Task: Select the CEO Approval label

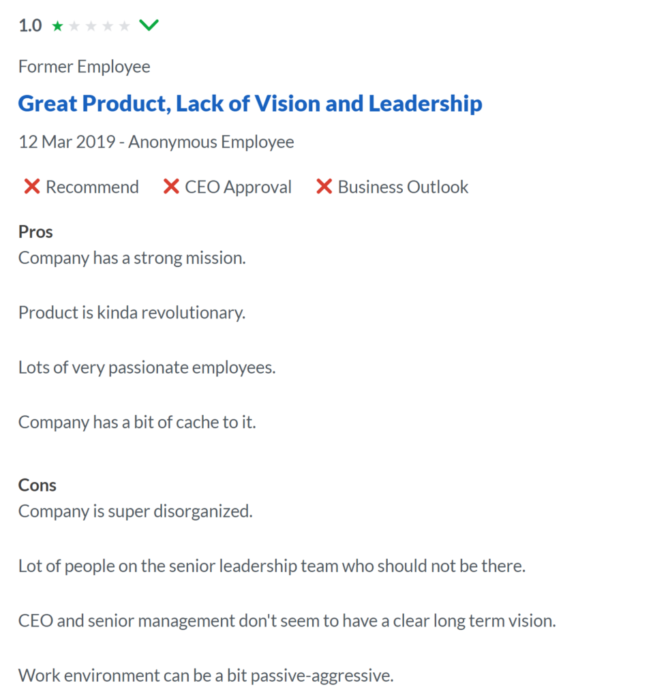Action: click(x=238, y=187)
